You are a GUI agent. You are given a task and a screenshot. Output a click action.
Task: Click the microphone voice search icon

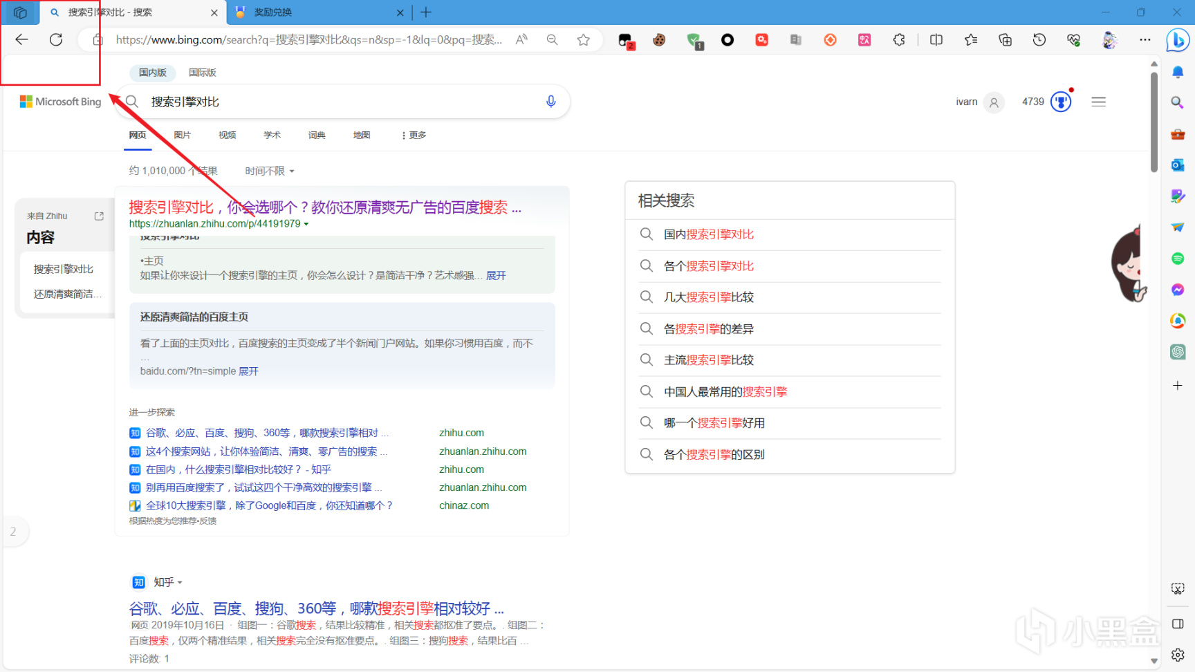tap(550, 102)
